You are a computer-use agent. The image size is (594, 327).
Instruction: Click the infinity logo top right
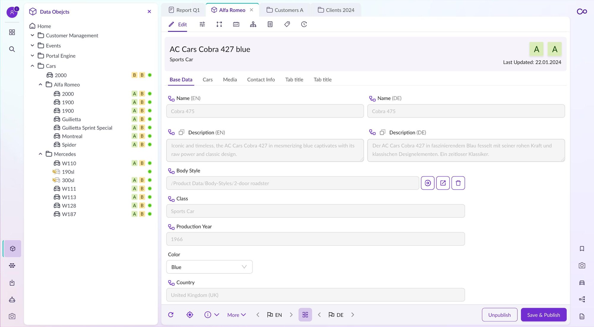[582, 12]
